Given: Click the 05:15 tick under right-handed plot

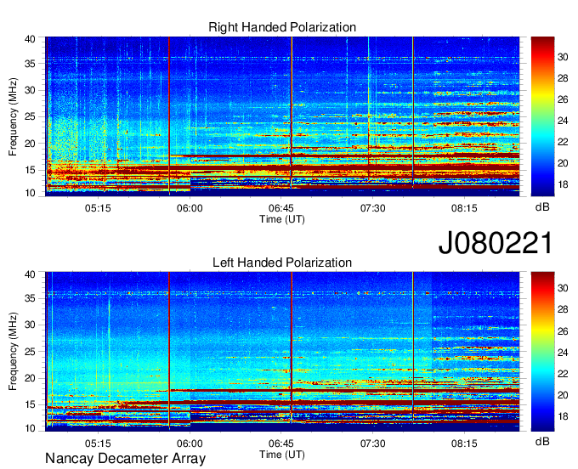Looking at the screenshot, I should point(98,208).
